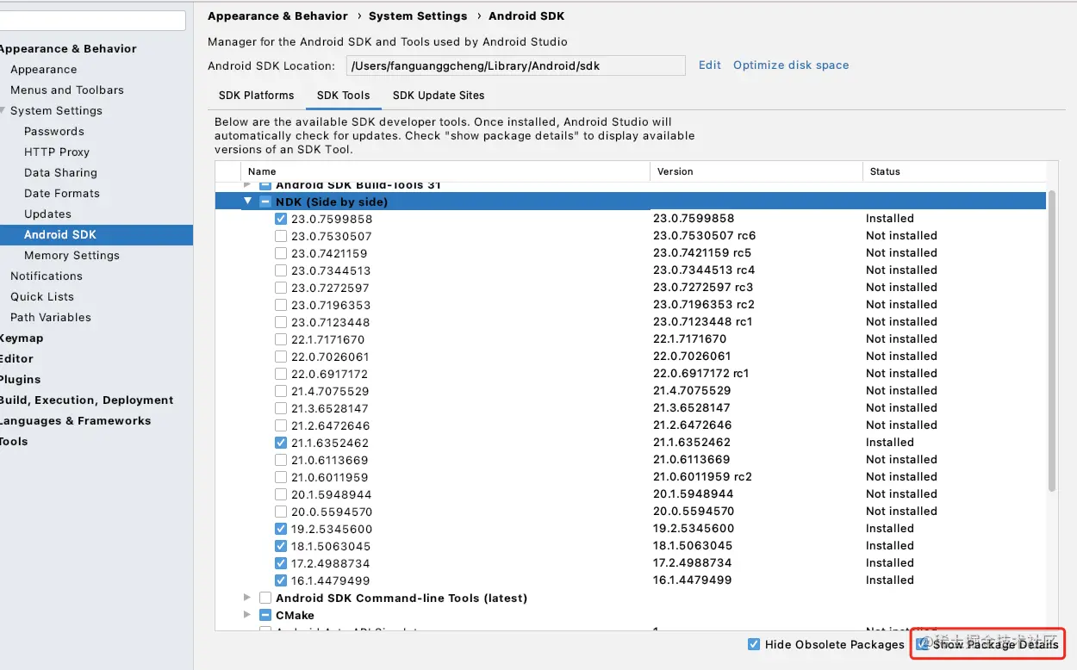Sort by the Version column header
Image resolution: width=1077 pixels, height=670 pixels.
click(756, 171)
